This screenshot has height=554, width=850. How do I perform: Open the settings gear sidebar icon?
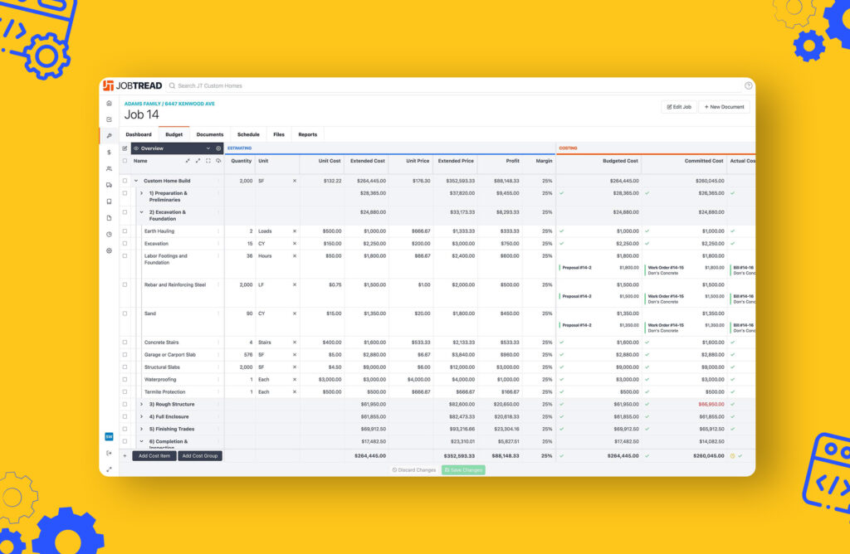pos(109,250)
